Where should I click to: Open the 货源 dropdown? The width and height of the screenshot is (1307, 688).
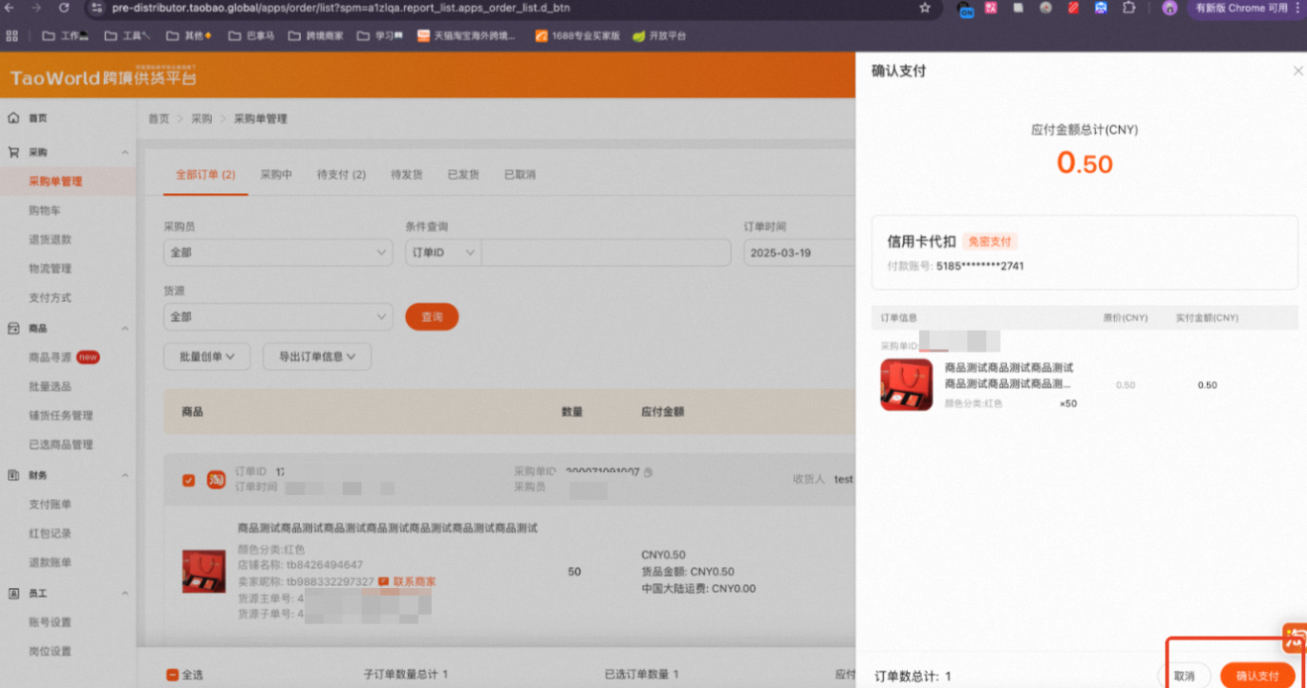click(277, 317)
